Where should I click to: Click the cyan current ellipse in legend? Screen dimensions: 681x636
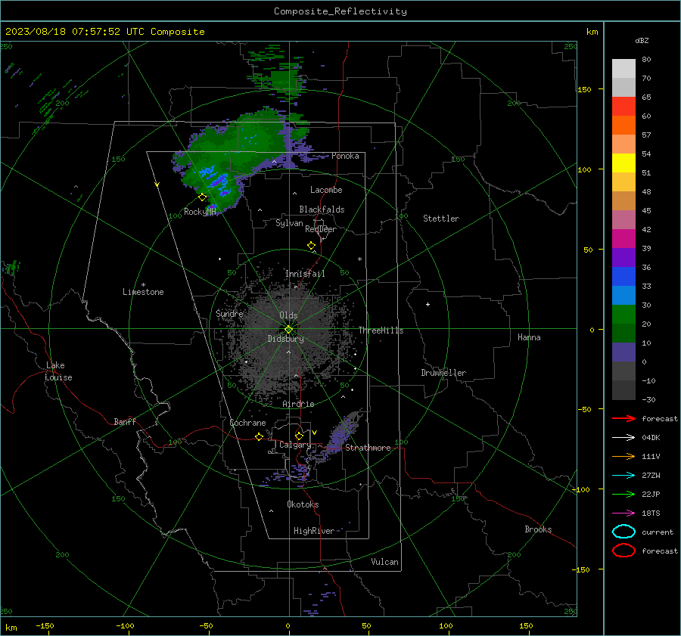pos(623,532)
